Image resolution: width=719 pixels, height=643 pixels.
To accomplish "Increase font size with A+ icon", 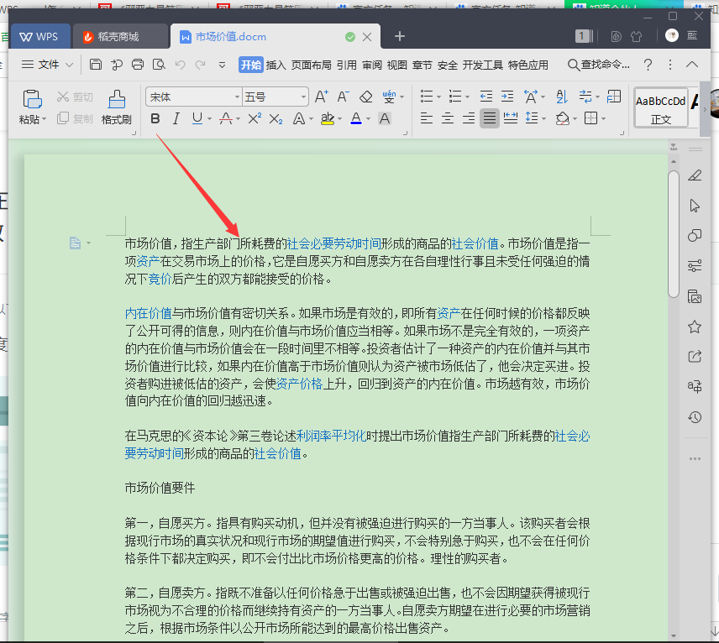I will pos(321,97).
